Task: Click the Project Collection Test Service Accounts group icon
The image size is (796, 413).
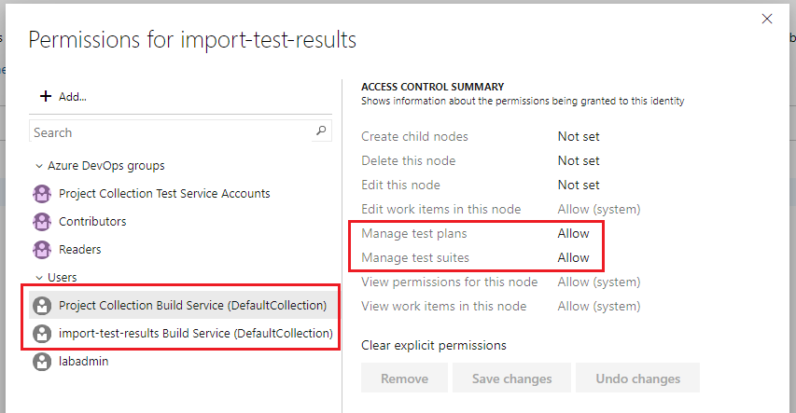Action: [x=41, y=194]
